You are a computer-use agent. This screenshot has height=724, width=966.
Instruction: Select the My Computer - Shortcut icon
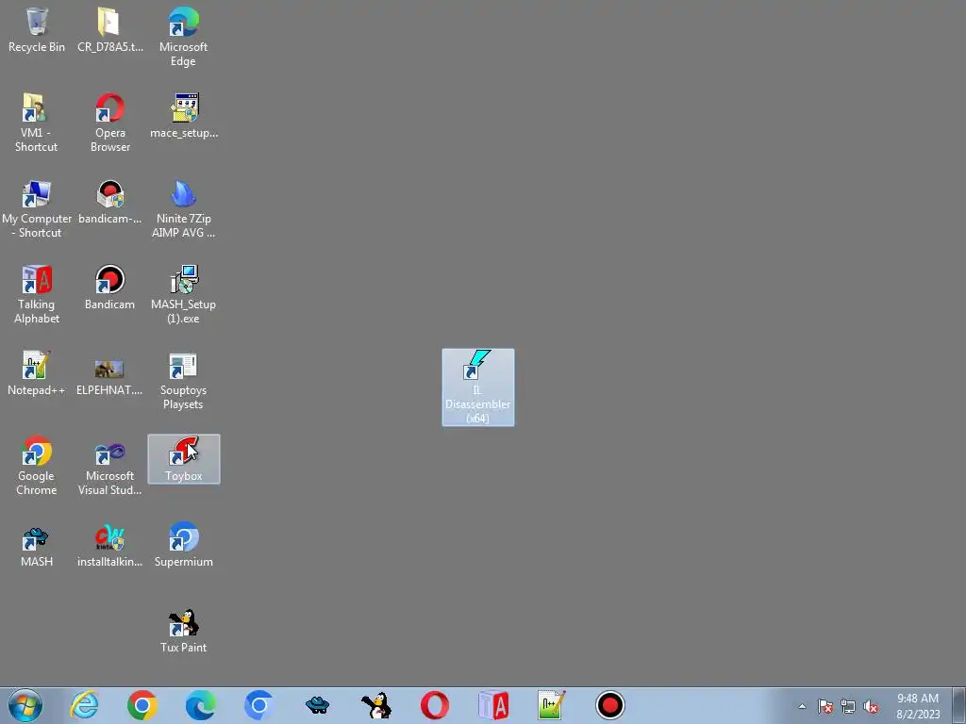pos(37,208)
